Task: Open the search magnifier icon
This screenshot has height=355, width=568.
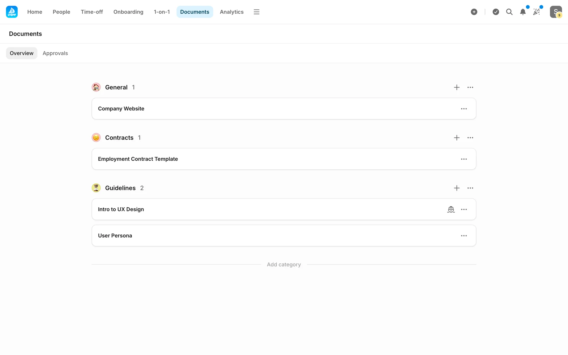Action: [x=509, y=12]
